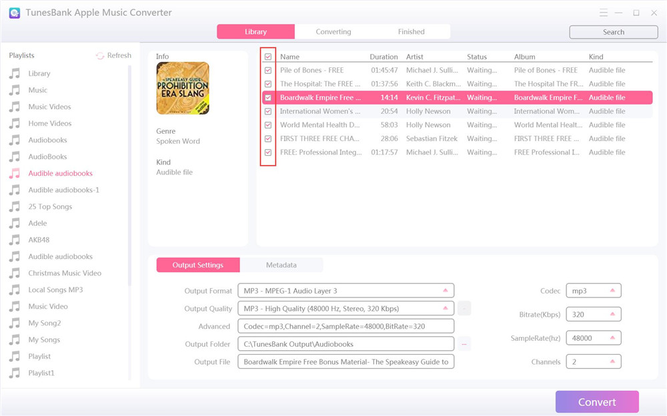Select the second Audible audiobooks playlist below AKB48
Viewport: 667px width, 416px height.
coord(61,256)
